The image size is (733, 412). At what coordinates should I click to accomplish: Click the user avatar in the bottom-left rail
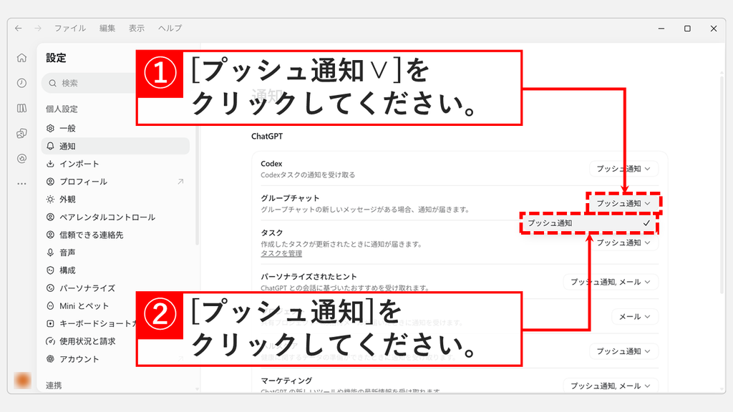[x=22, y=381]
